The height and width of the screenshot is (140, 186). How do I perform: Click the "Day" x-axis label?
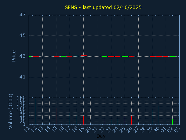pos(101,136)
